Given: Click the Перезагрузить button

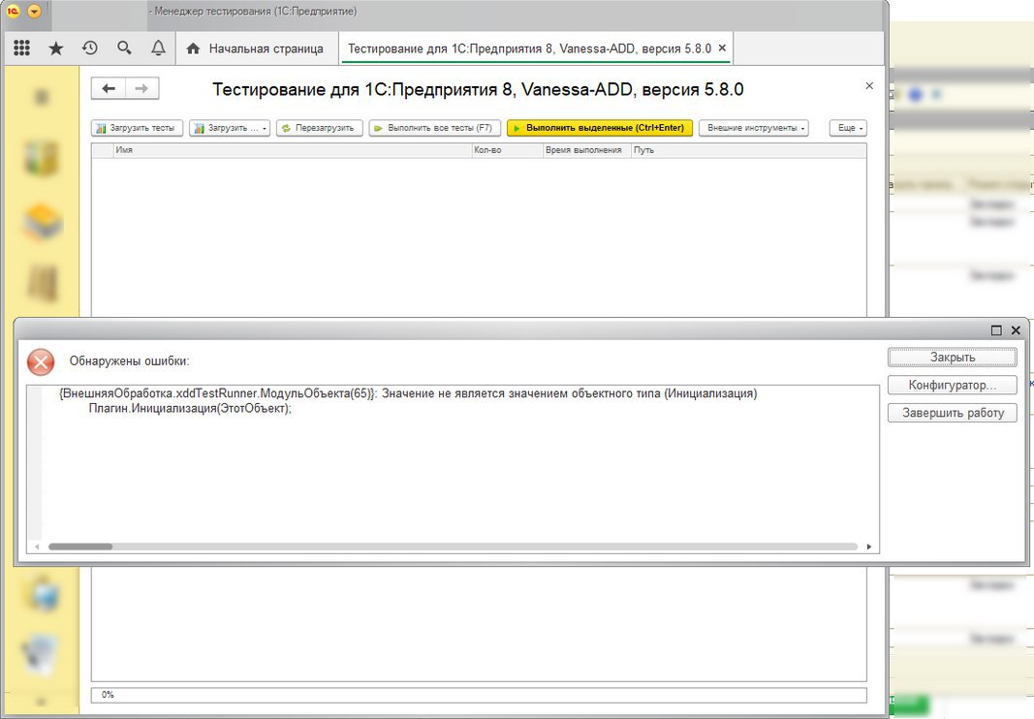Looking at the screenshot, I should pos(320,128).
